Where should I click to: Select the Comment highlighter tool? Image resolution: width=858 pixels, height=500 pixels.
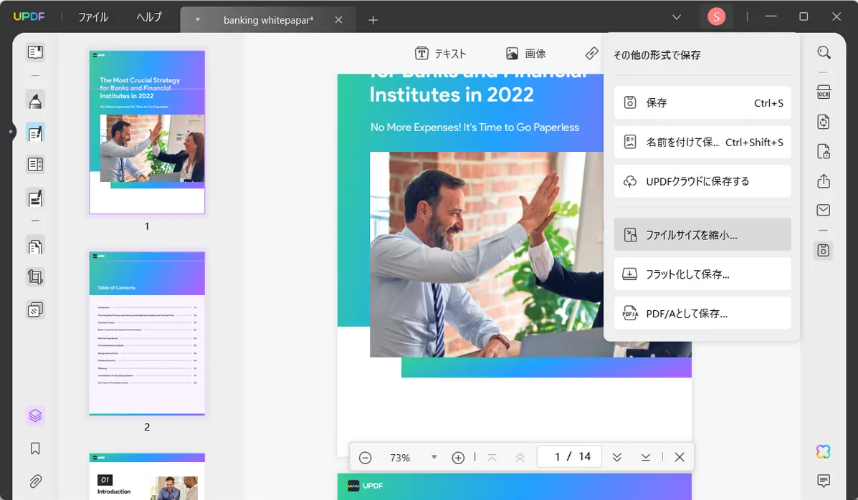coord(36,101)
